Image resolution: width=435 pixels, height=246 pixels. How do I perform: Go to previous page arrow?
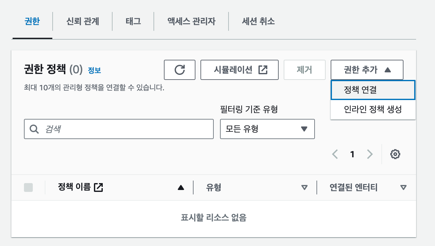pyautogui.click(x=335, y=154)
